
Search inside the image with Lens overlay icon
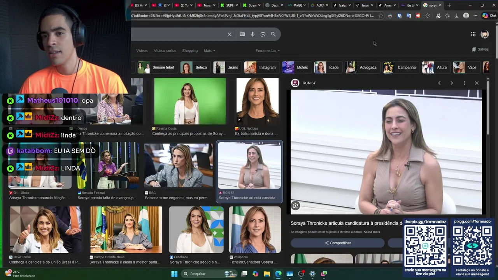click(x=295, y=206)
